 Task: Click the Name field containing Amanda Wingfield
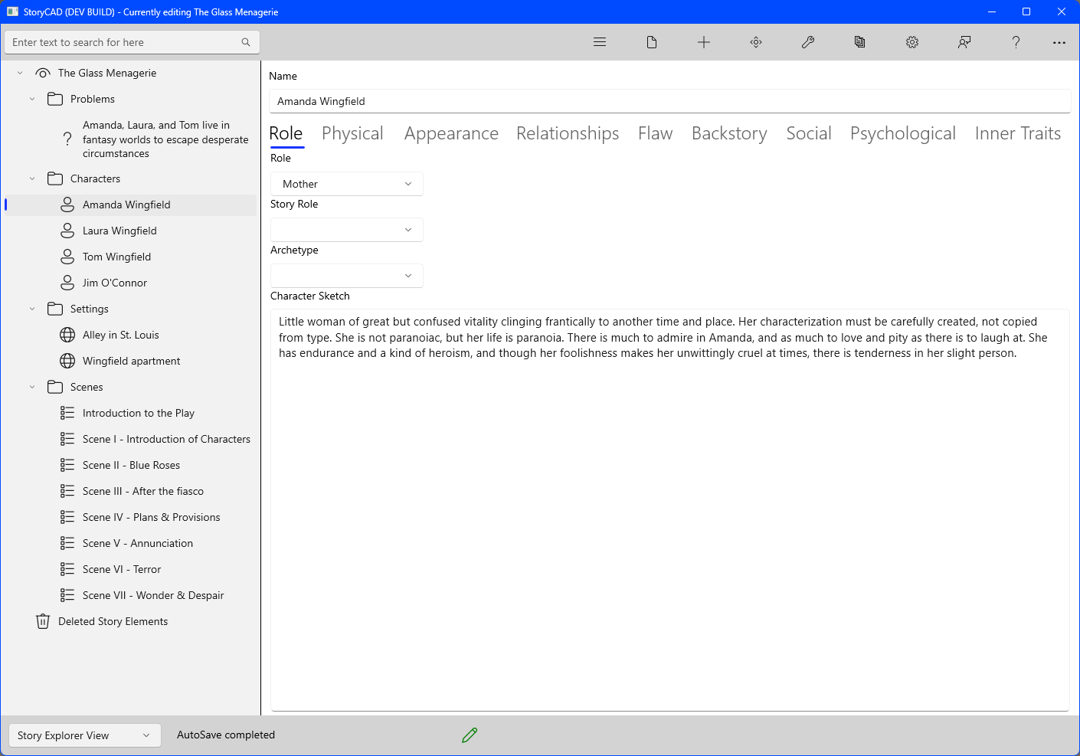[670, 101]
